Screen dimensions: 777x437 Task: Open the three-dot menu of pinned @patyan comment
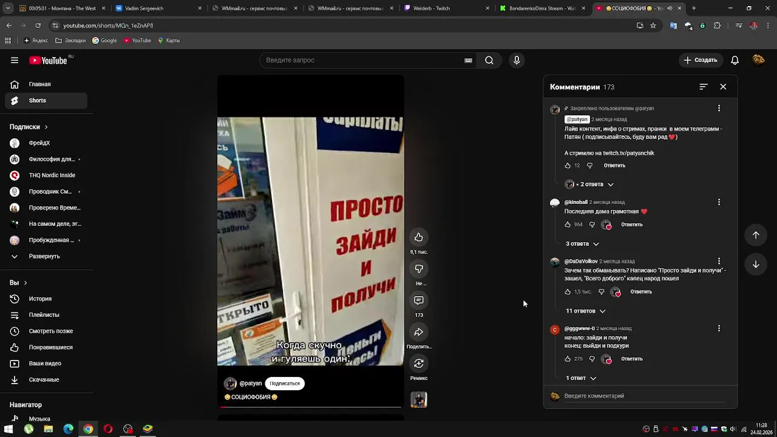(x=719, y=108)
